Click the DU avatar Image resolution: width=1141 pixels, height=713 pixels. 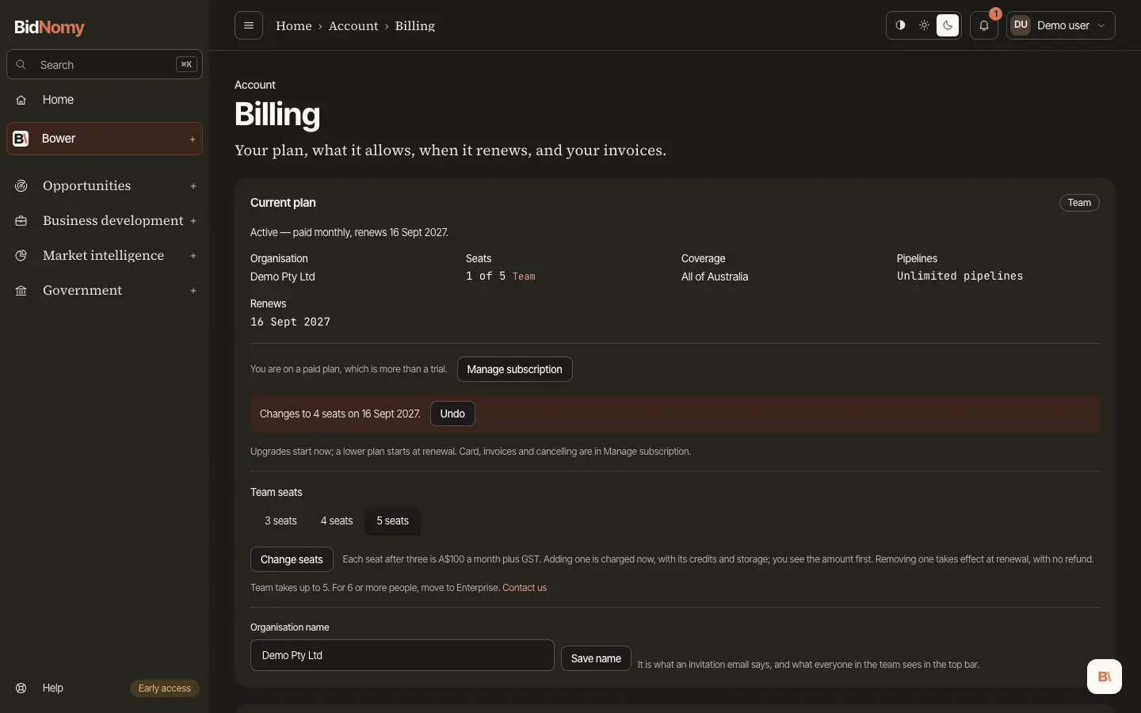(1021, 25)
